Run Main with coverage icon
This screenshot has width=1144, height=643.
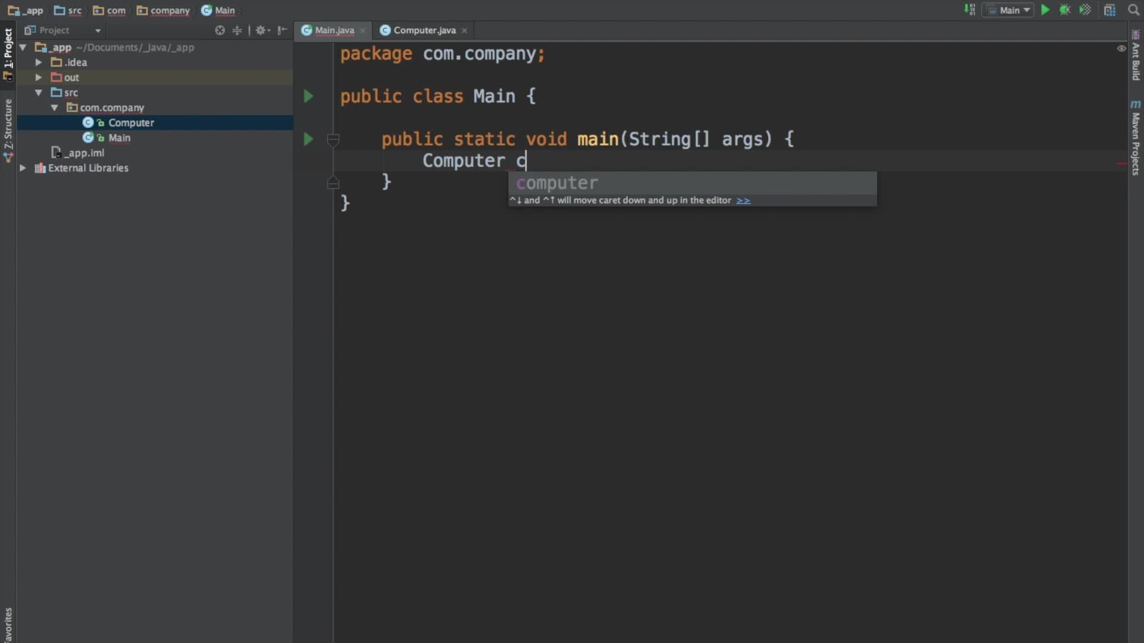pos(1085,10)
